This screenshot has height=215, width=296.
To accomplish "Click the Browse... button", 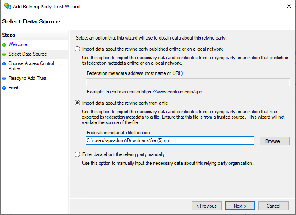I will pyautogui.click(x=275, y=141).
